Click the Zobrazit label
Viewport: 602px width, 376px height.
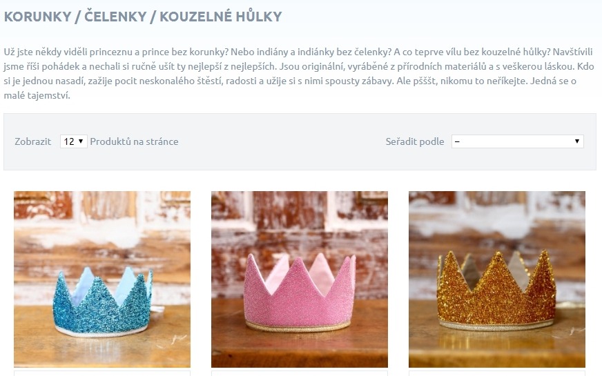pos(33,141)
